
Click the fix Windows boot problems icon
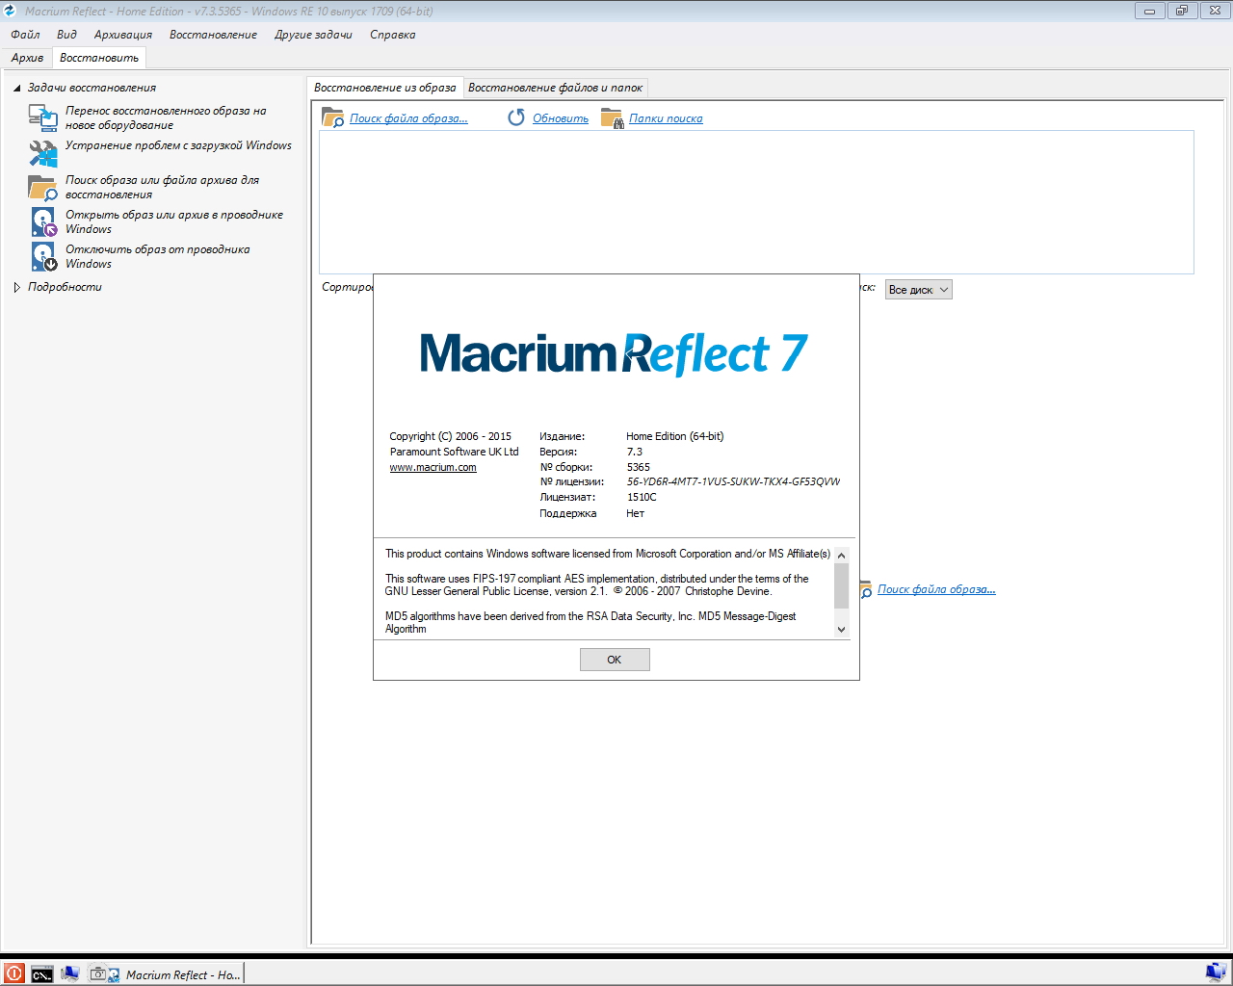43,153
